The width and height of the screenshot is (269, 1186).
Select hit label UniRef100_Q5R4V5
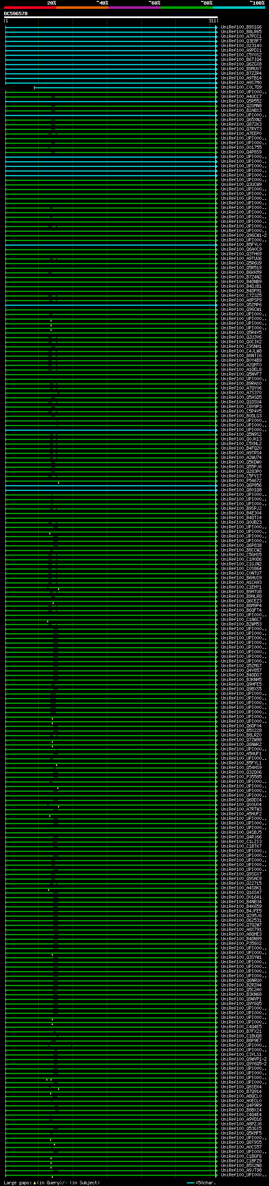(241, 333)
